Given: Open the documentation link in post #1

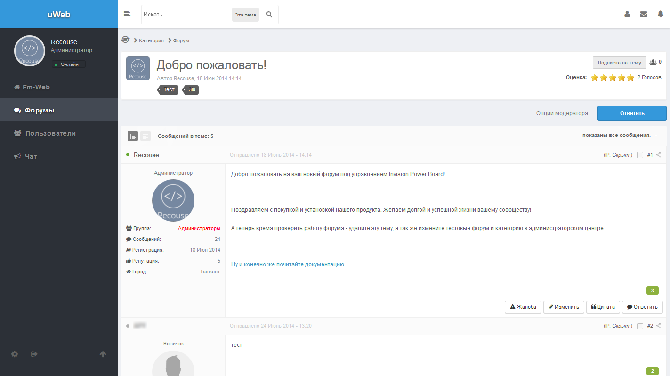Looking at the screenshot, I should click(290, 264).
